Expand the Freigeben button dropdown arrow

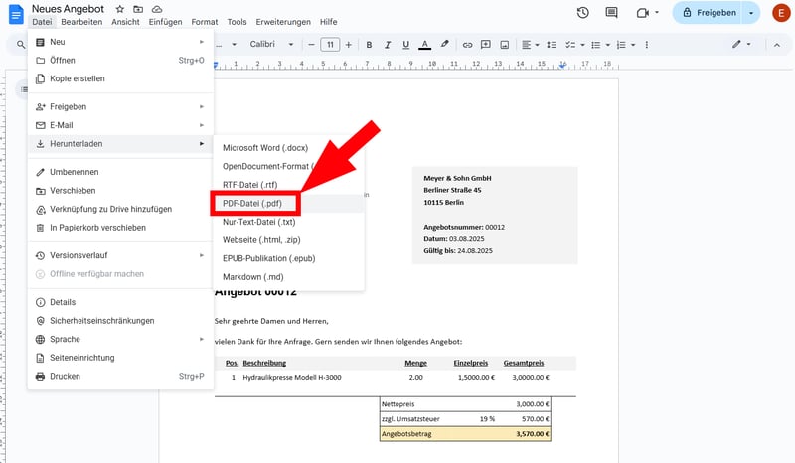point(751,13)
